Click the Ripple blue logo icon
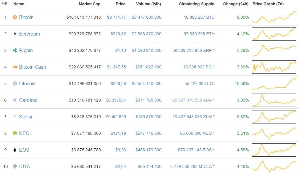 coord(15,50)
